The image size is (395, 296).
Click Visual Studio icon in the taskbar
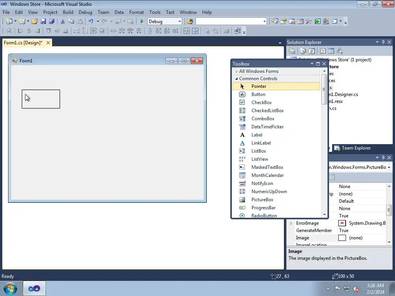tap(34, 288)
